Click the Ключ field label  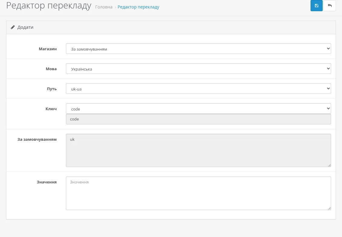(x=51, y=109)
